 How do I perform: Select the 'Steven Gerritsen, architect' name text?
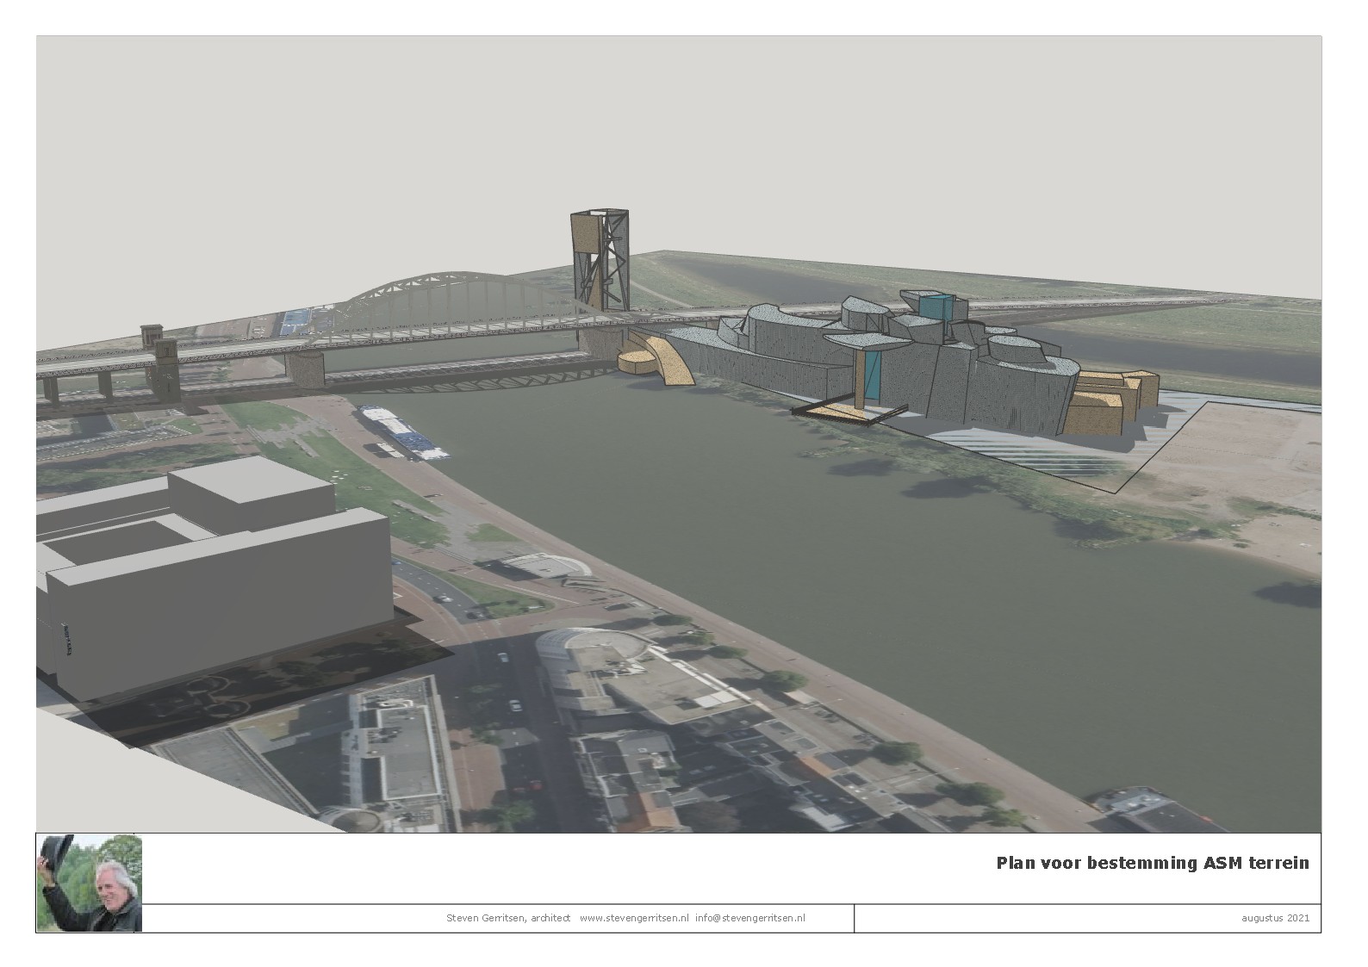[x=508, y=918]
